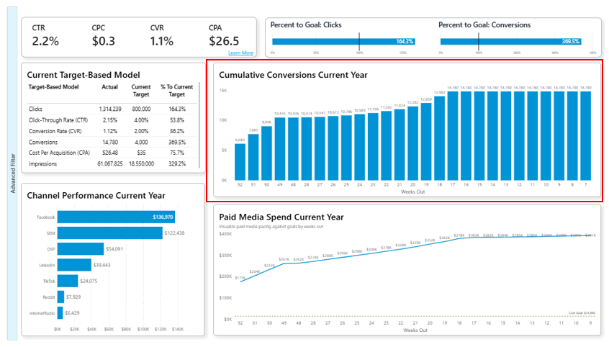Viewport: 609px width, 347px height.
Task: Click the week 7 bar in Cumulative Conversions
Action: (x=586, y=135)
